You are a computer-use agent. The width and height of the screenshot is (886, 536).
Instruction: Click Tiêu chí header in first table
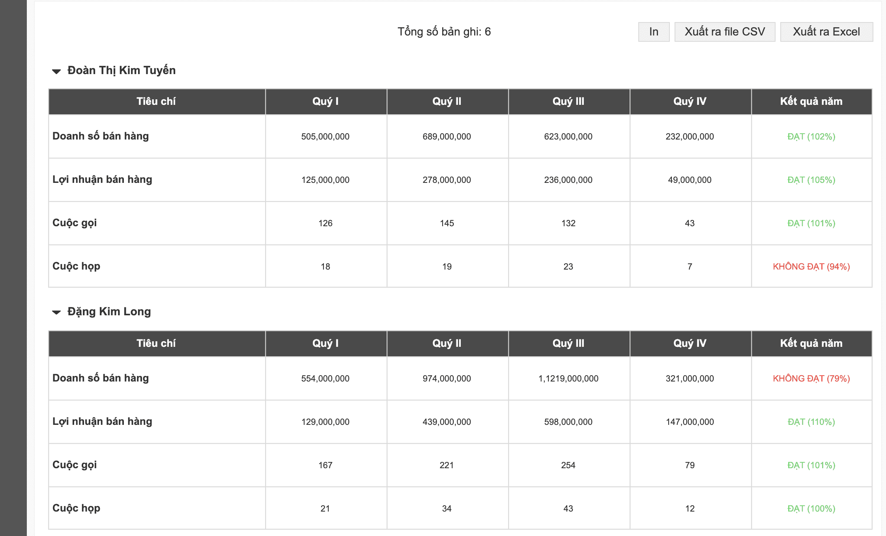pyautogui.click(x=156, y=101)
